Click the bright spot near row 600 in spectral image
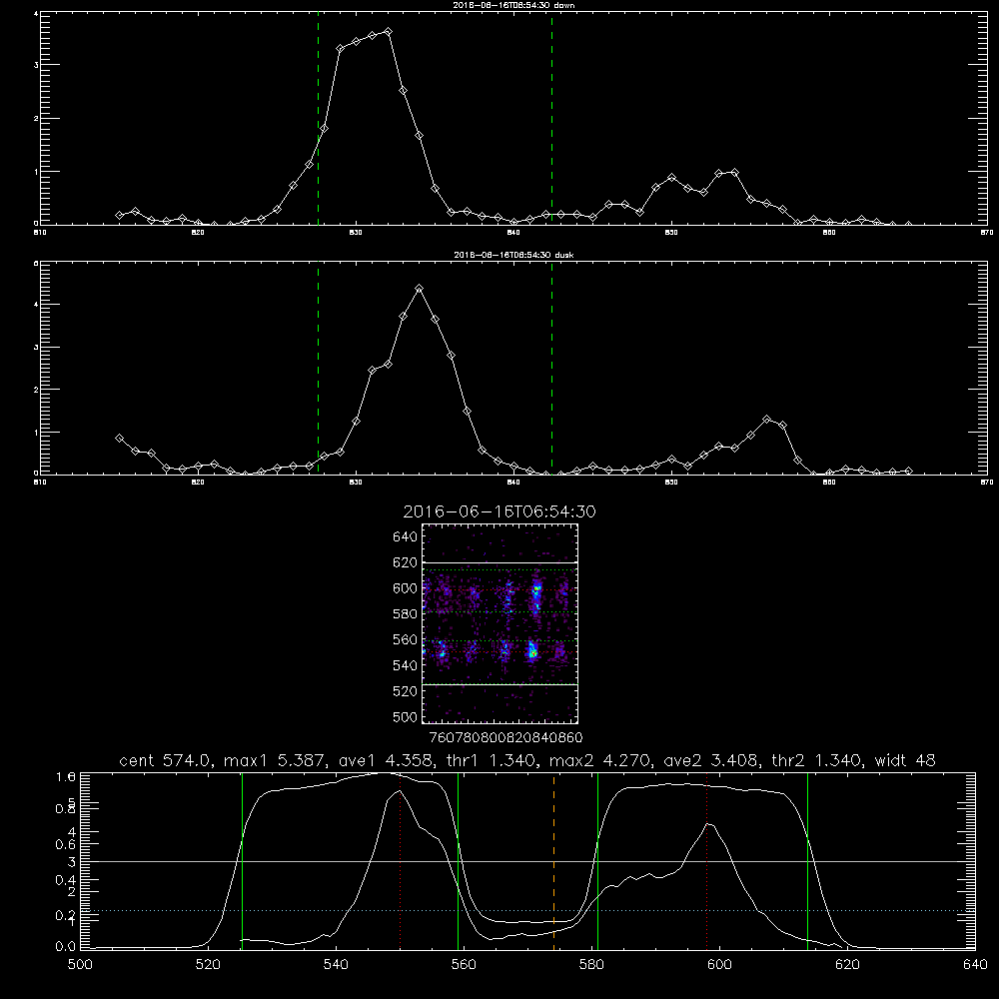This screenshot has width=999, height=999. 536,592
